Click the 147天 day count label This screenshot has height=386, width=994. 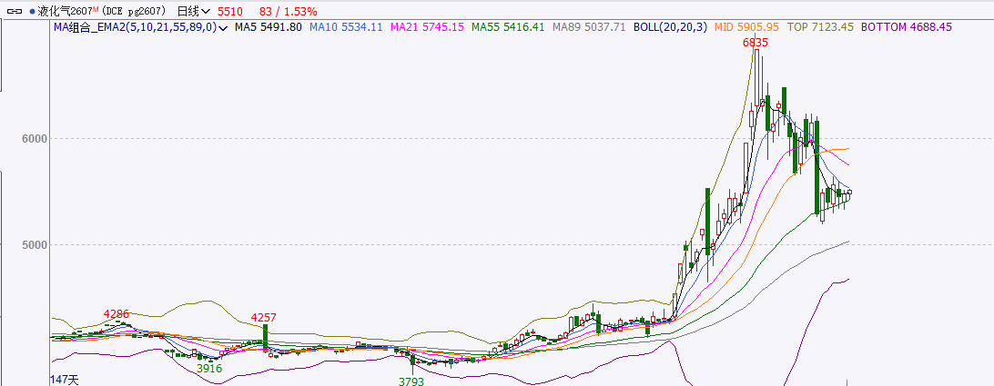pos(65,379)
